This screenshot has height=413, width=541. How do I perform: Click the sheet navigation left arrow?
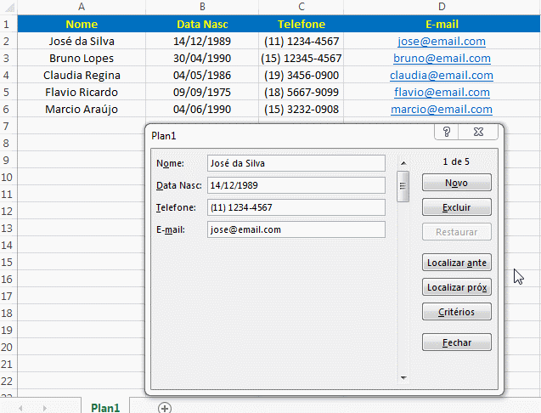[x=20, y=408]
